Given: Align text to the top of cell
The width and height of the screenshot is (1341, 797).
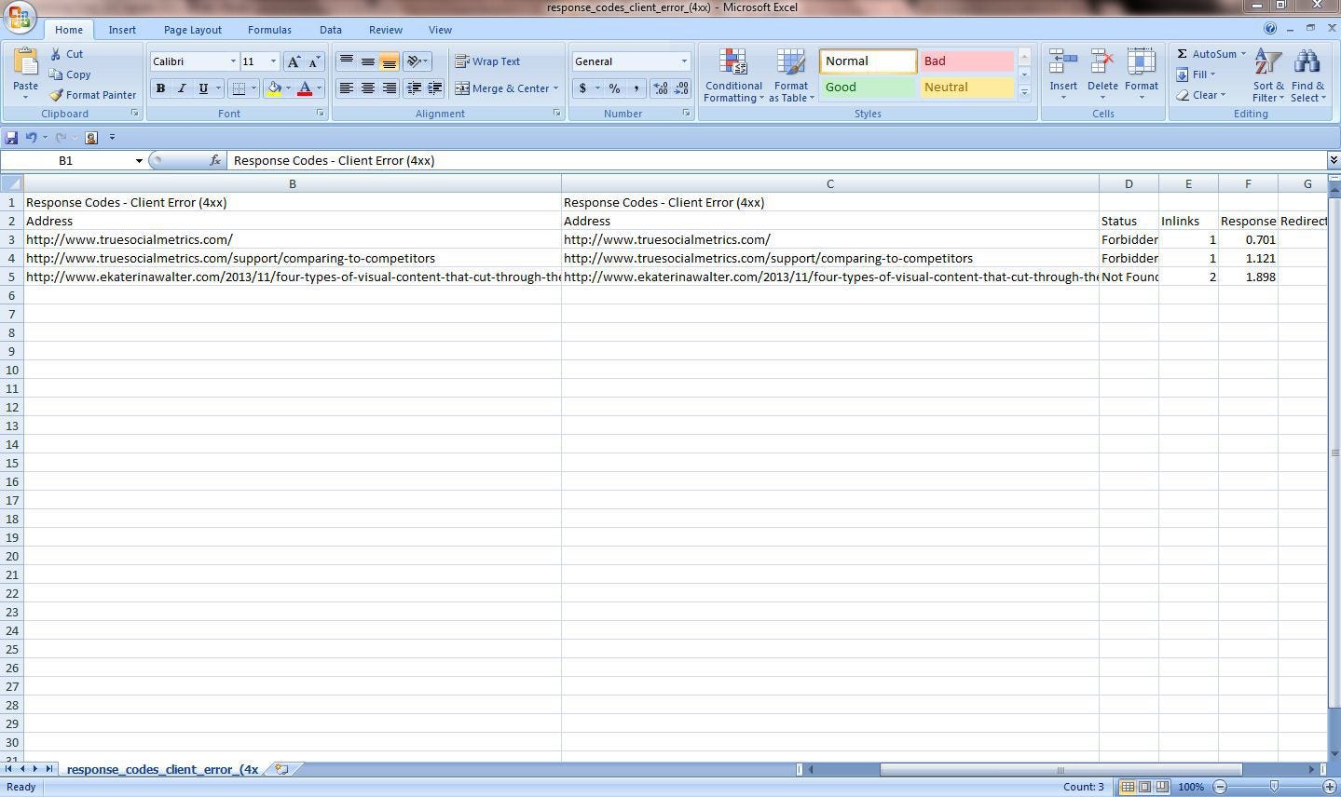Looking at the screenshot, I should coord(346,61).
